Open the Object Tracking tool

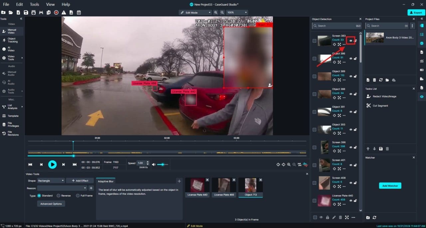tap(12, 40)
